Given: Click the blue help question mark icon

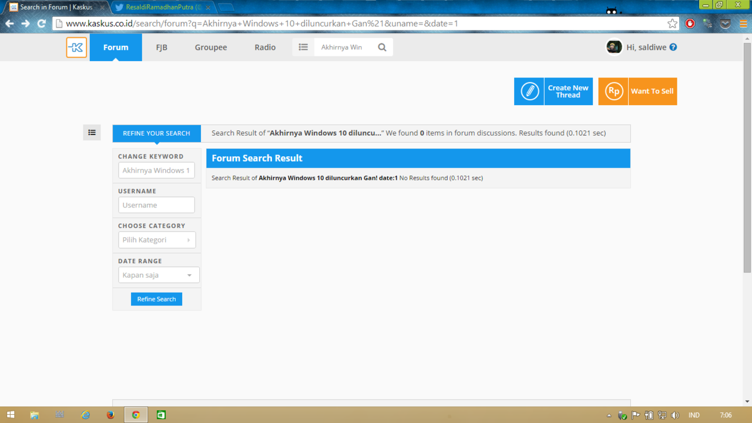Looking at the screenshot, I should tap(673, 47).
